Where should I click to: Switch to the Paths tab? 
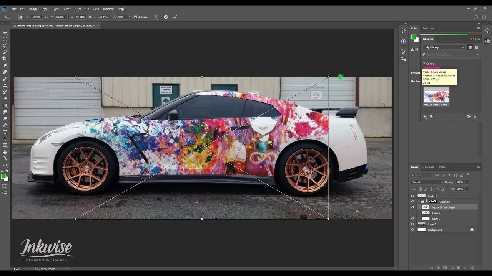click(x=442, y=167)
